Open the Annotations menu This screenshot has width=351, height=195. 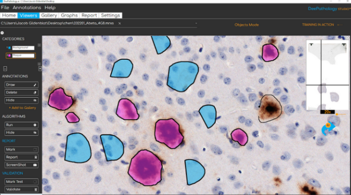coord(27,8)
